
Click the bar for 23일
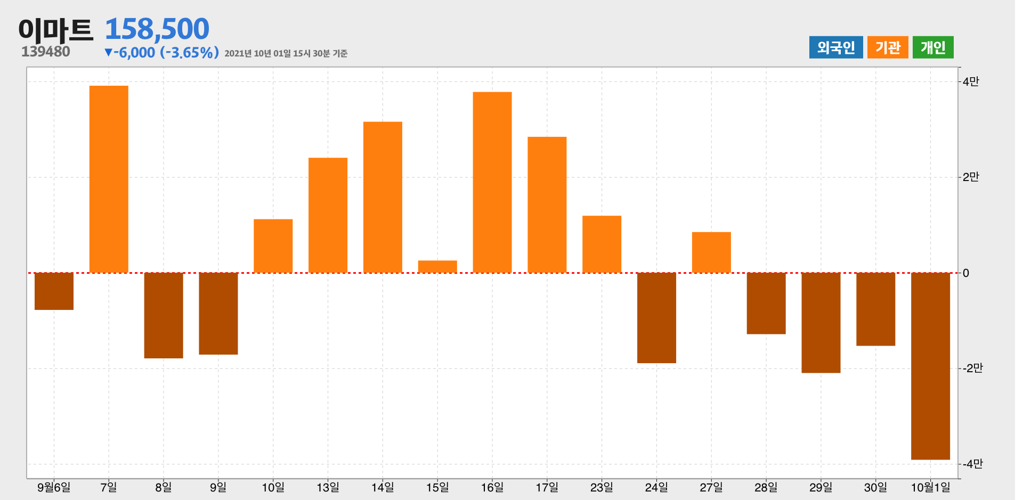[602, 244]
